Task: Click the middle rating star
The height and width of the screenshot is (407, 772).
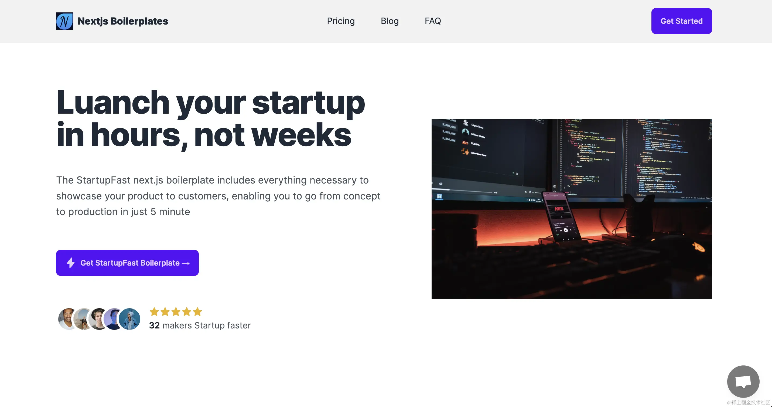Action: [176, 312]
